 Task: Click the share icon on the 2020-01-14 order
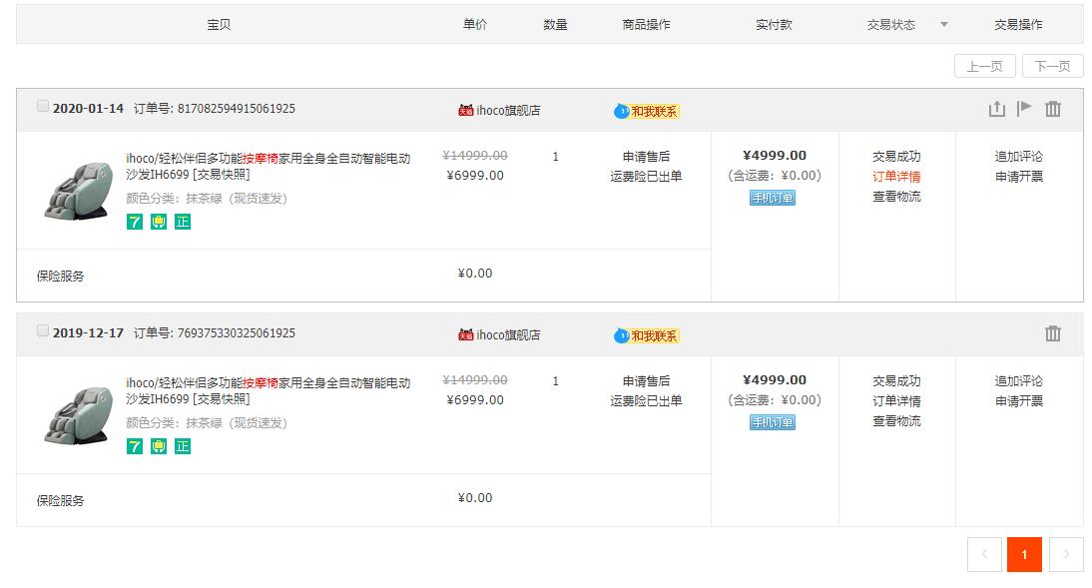coord(996,108)
